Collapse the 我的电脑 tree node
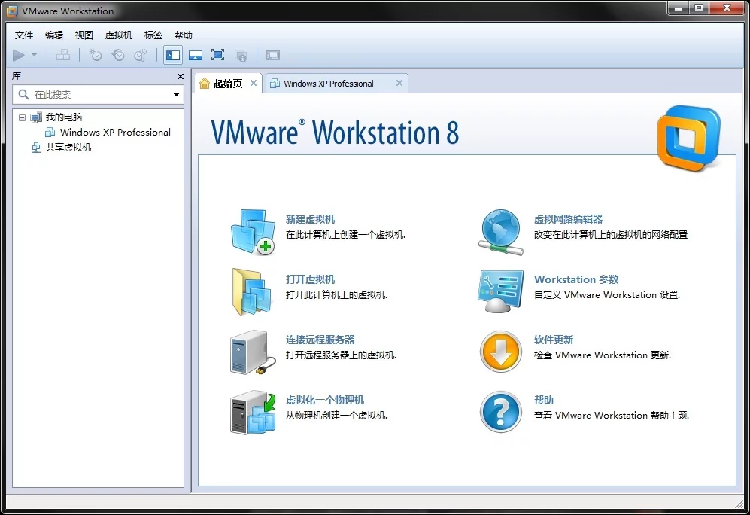 click(x=22, y=117)
